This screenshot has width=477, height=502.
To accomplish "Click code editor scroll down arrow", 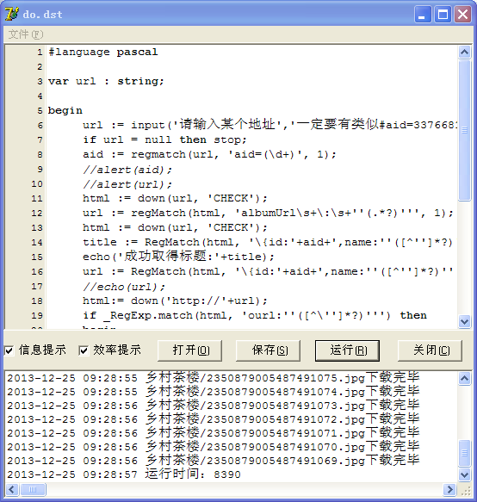I will pyautogui.click(x=464, y=321).
